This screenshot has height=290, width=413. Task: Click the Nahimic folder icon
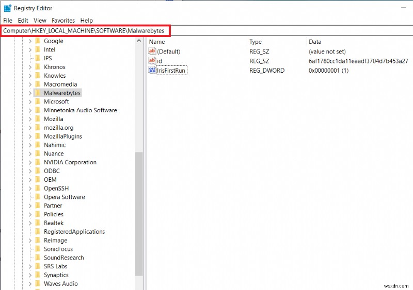point(38,145)
